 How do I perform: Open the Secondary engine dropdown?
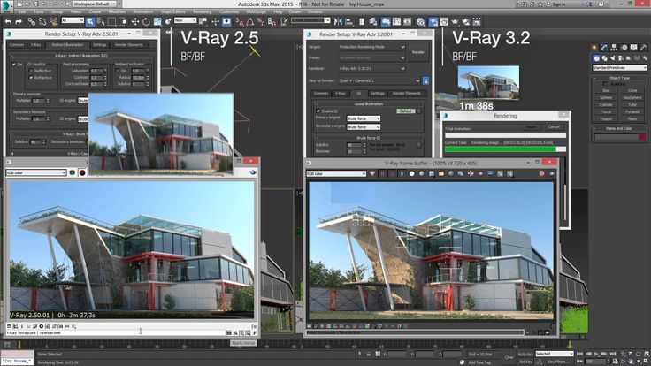pos(364,127)
